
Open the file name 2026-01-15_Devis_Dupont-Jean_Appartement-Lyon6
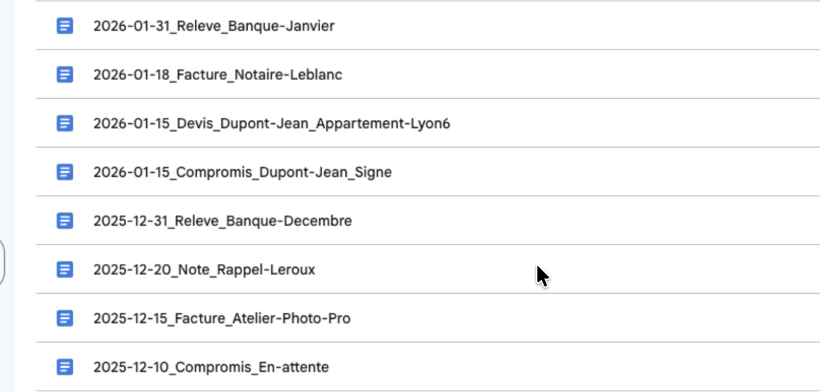click(271, 123)
